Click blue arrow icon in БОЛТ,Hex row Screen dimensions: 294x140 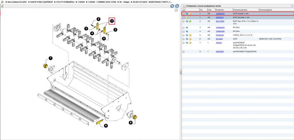pyautogui.click(x=187, y=21)
